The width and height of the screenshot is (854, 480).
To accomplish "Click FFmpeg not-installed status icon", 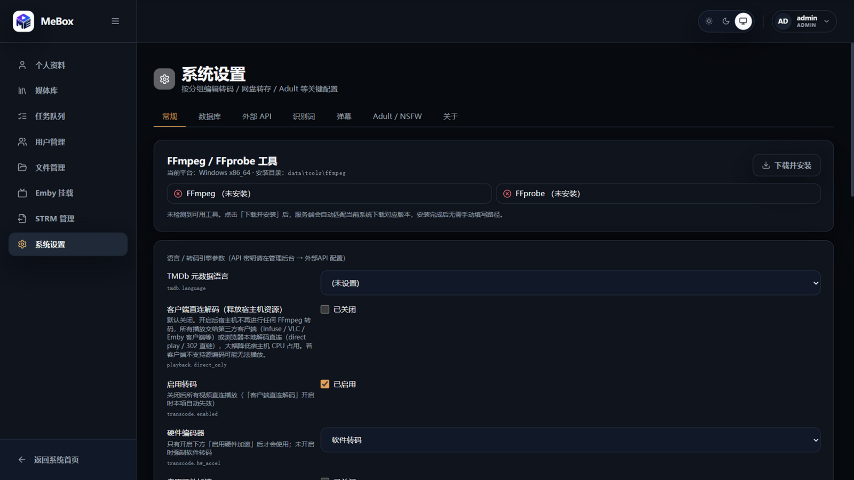I will [x=178, y=194].
